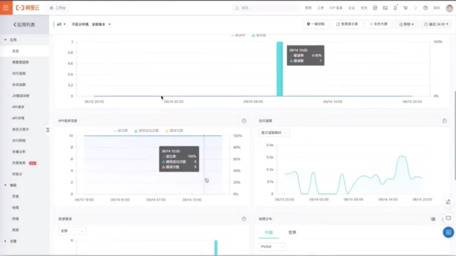This screenshot has height=256, width=456.
Task: Click the clock icon on API请求信息 panel
Action: (244, 121)
